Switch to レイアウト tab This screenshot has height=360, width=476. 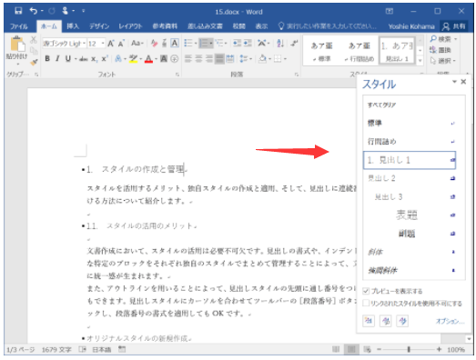130,26
